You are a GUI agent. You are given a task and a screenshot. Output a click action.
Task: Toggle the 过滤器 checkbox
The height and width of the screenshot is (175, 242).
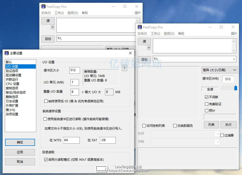pyautogui.click(x=222, y=135)
